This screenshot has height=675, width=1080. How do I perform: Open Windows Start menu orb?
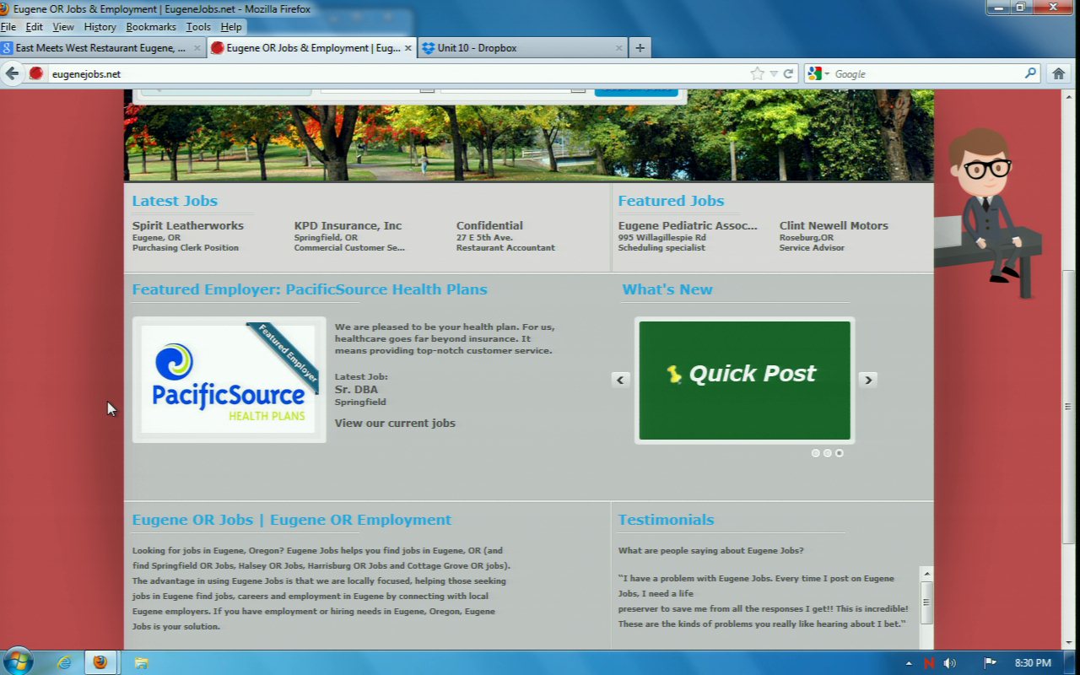pyautogui.click(x=18, y=661)
